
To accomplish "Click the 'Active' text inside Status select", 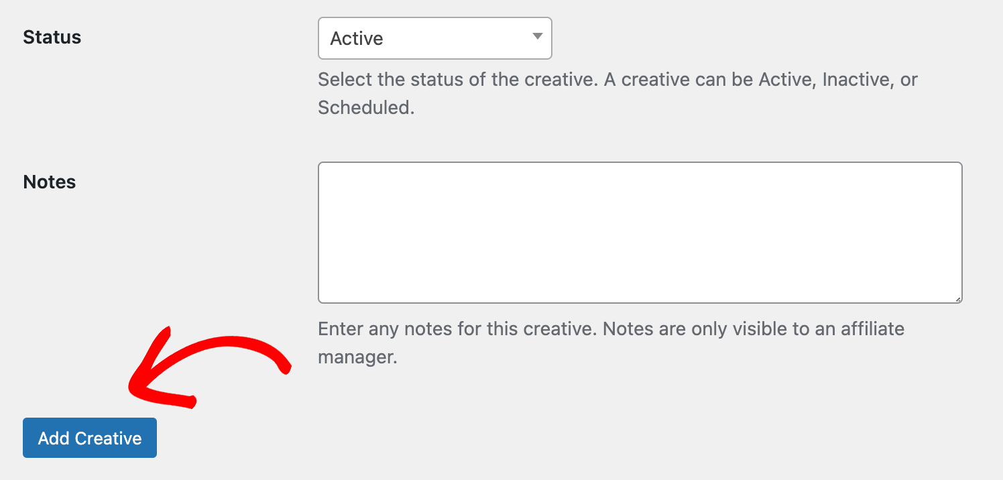I will (x=357, y=38).
